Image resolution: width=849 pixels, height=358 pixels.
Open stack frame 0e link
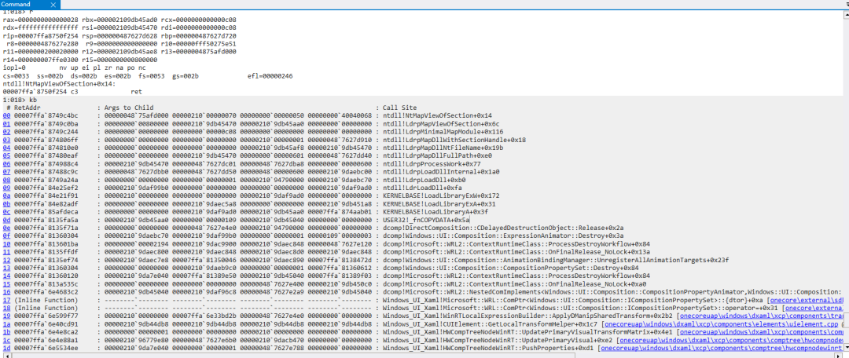[x=6, y=228]
